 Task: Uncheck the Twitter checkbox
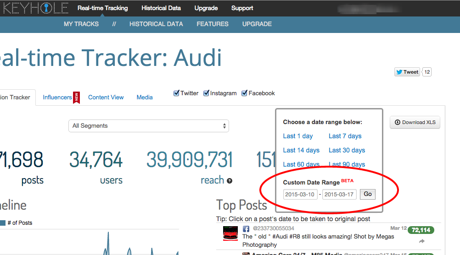pyautogui.click(x=176, y=93)
